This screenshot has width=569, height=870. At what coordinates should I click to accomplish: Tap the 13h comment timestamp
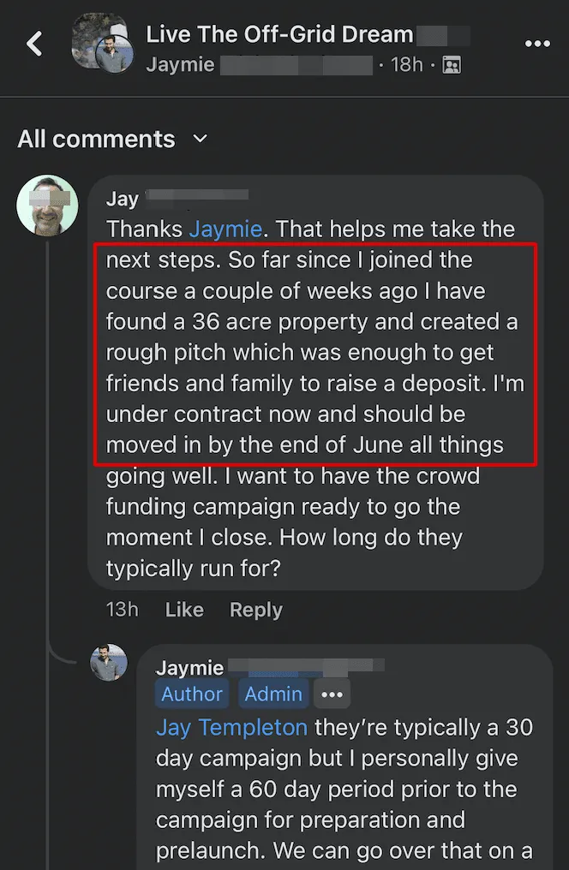122,610
